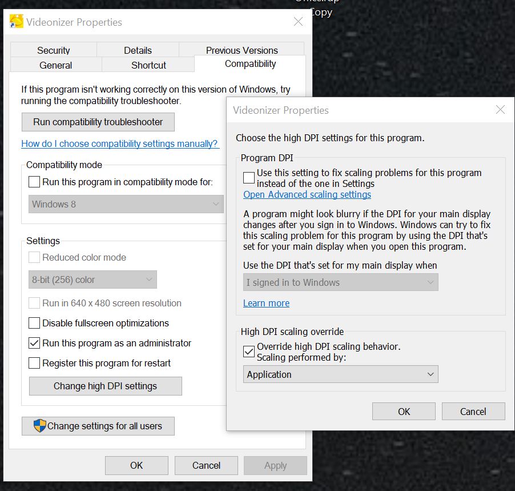The image size is (515, 491).
Task: Enable Run this program in compatibility mode
Action: 34,182
